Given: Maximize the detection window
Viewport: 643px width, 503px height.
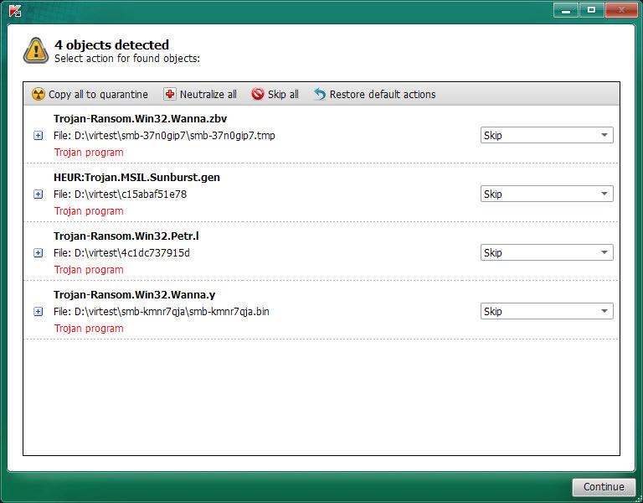Looking at the screenshot, I should [x=591, y=10].
